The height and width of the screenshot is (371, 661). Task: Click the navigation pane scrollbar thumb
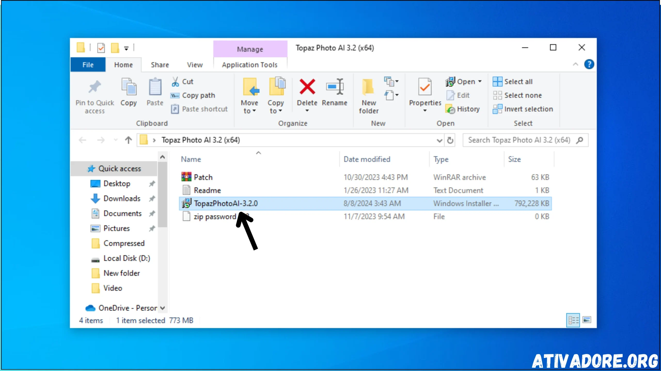click(162, 194)
